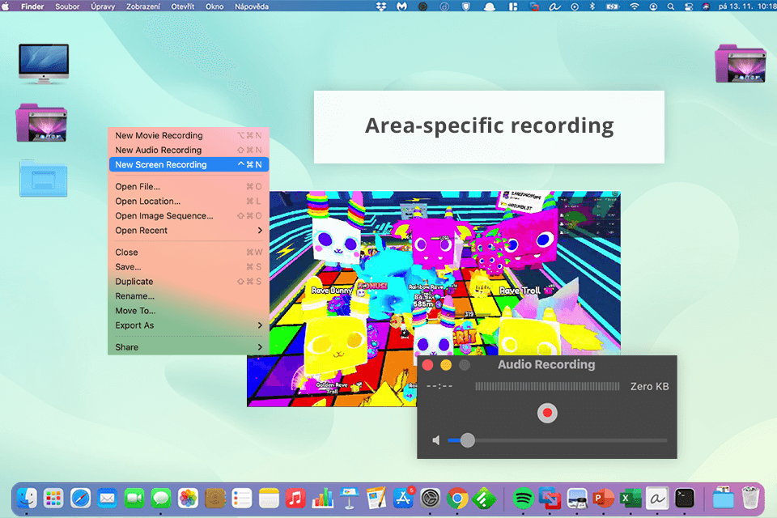Open the Zobrazení menu
This screenshot has height=518, width=777.
tap(142, 6)
